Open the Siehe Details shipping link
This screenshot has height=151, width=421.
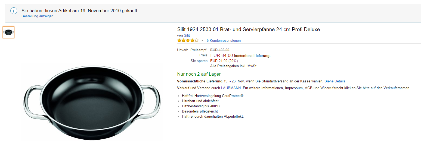click(x=335, y=81)
